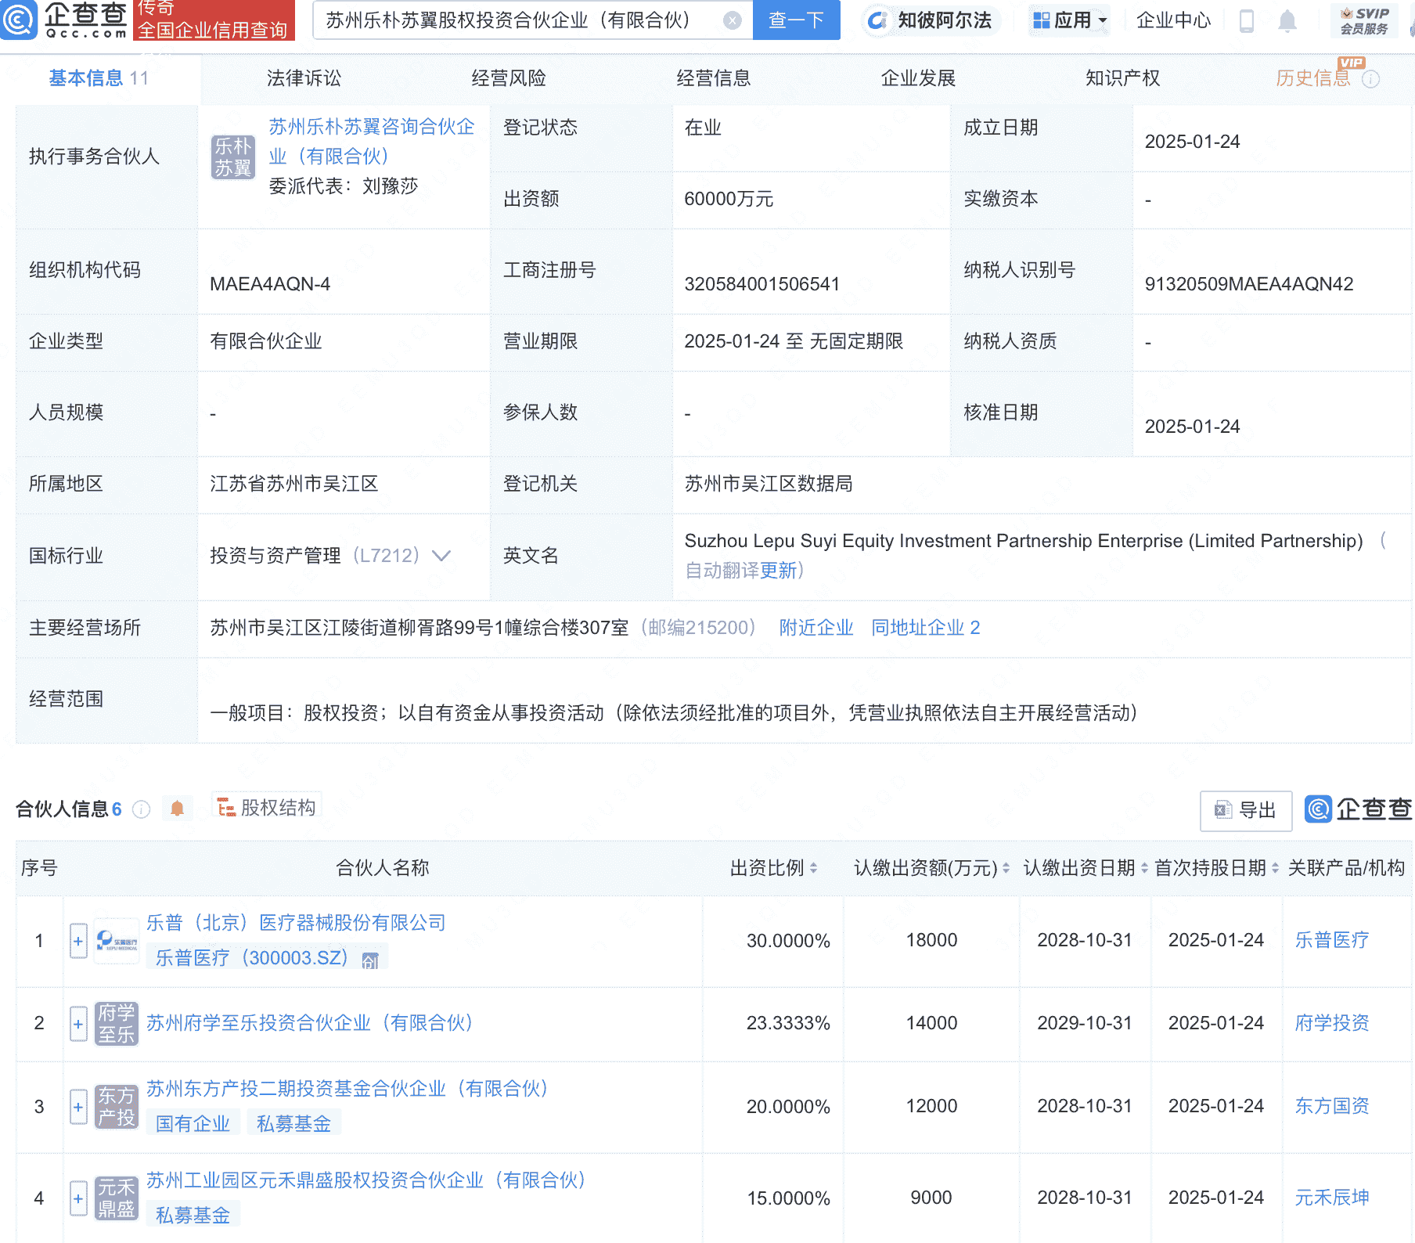This screenshot has height=1243, width=1415.
Task: Expand the 应用 dropdown menu
Action: coord(1068,20)
